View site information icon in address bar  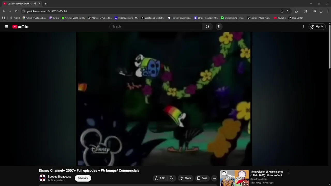[24, 11]
